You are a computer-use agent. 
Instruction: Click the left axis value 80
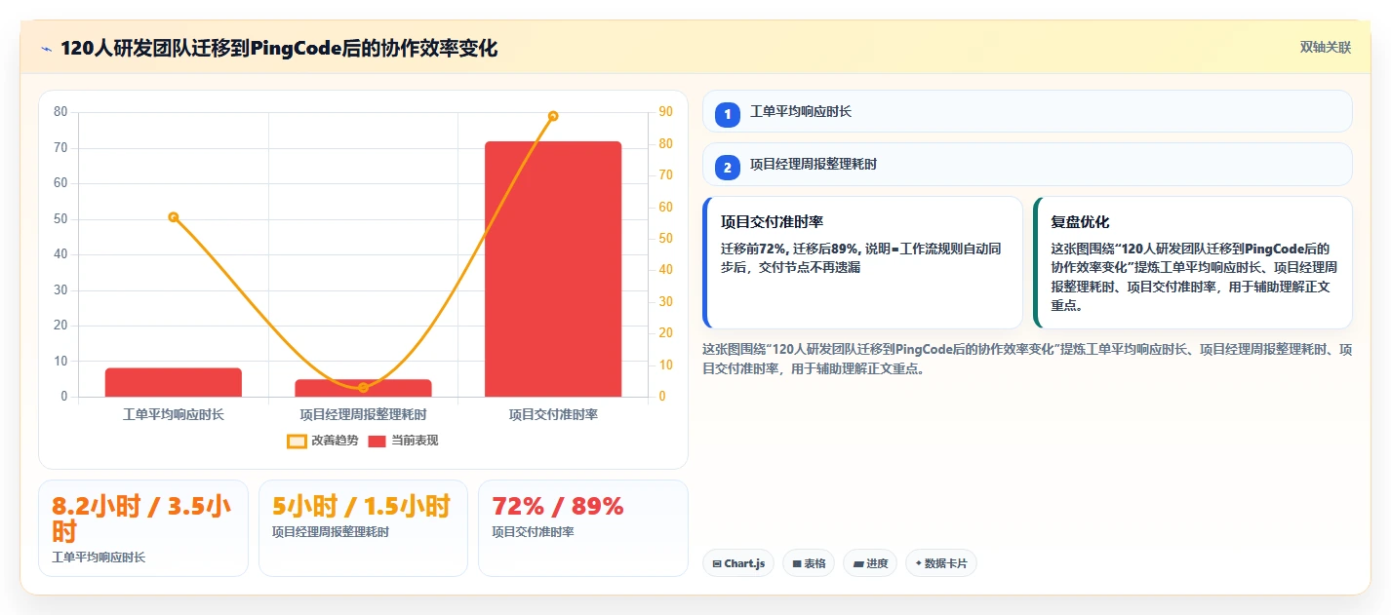(60, 112)
